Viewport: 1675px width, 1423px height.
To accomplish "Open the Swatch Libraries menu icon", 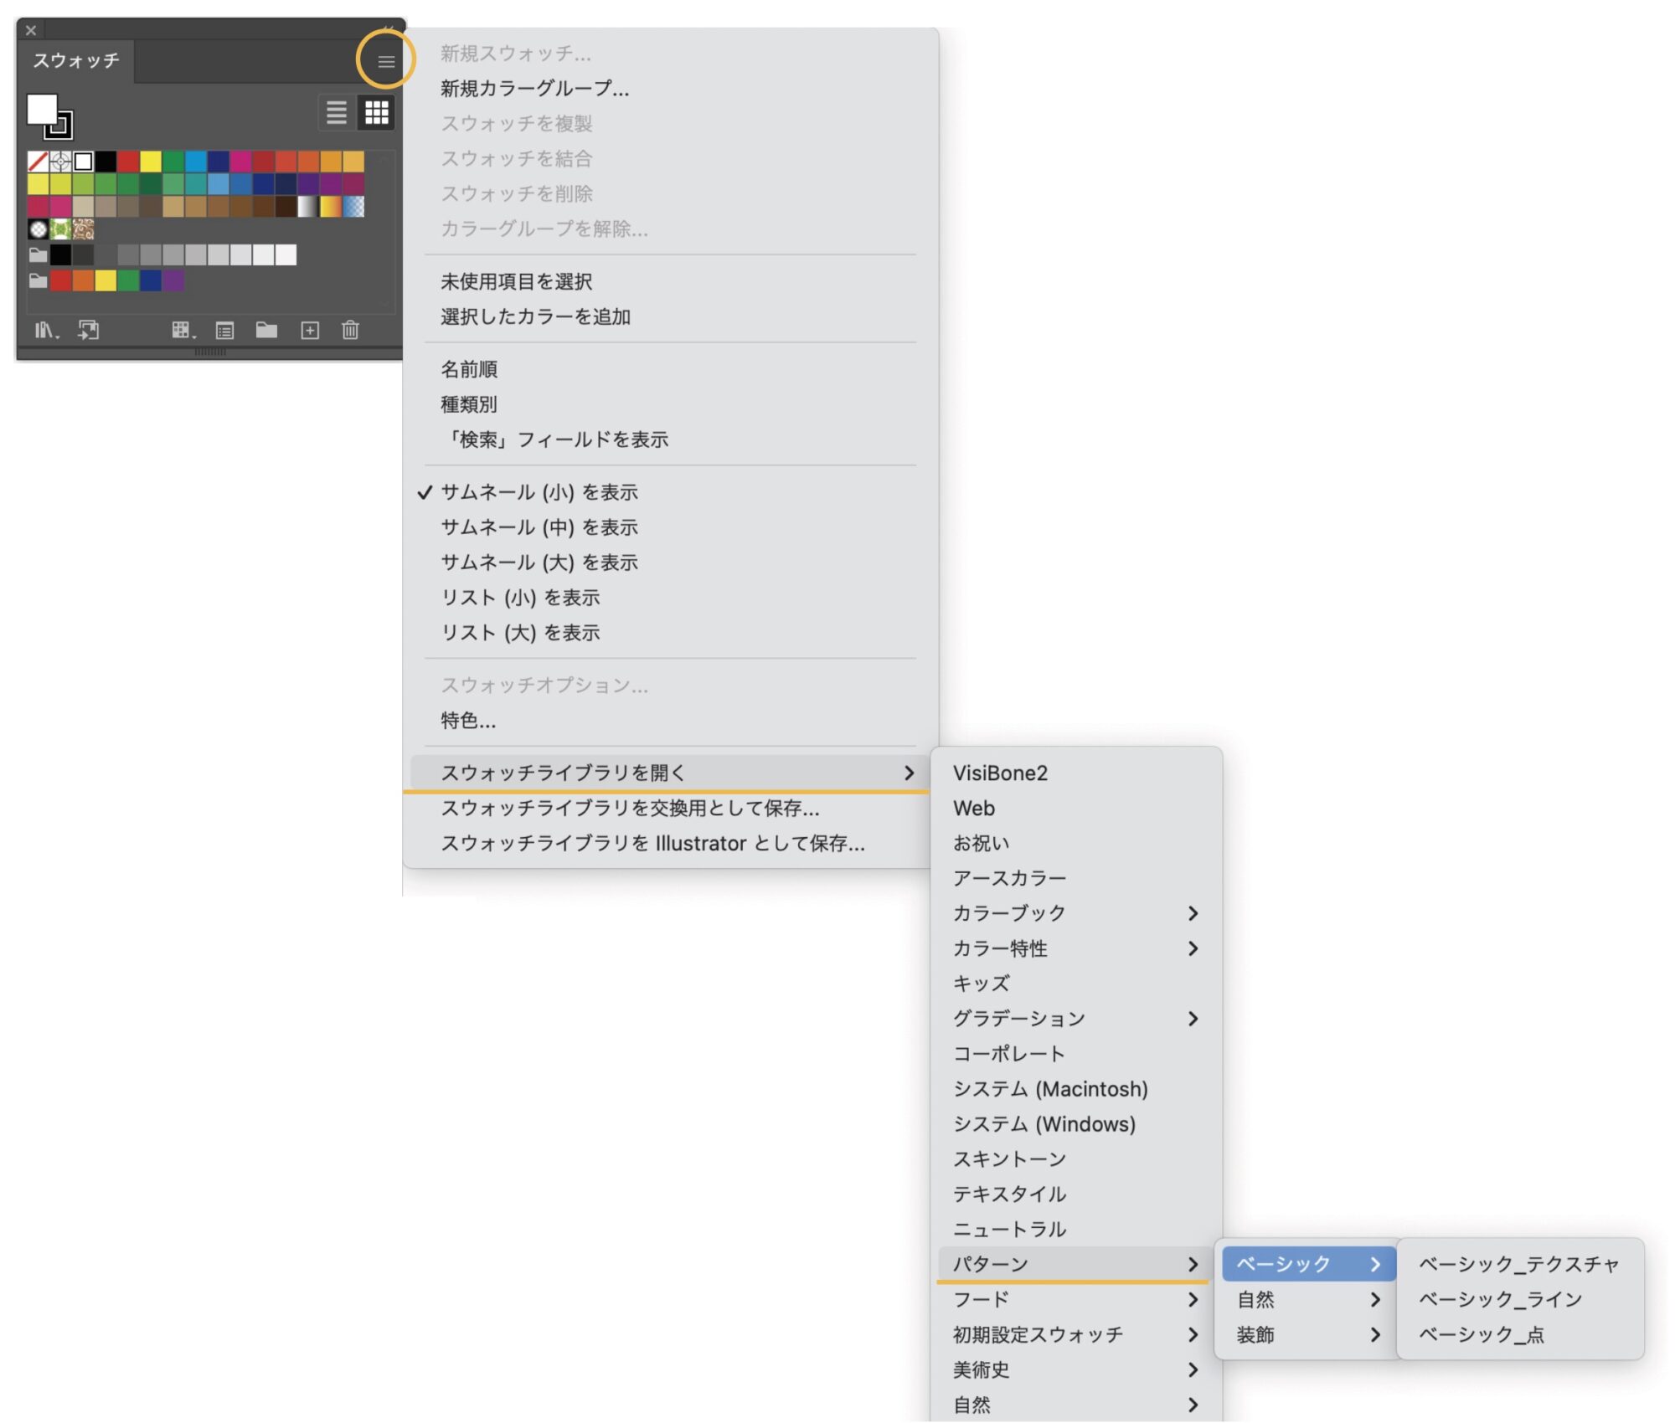I will (46, 331).
